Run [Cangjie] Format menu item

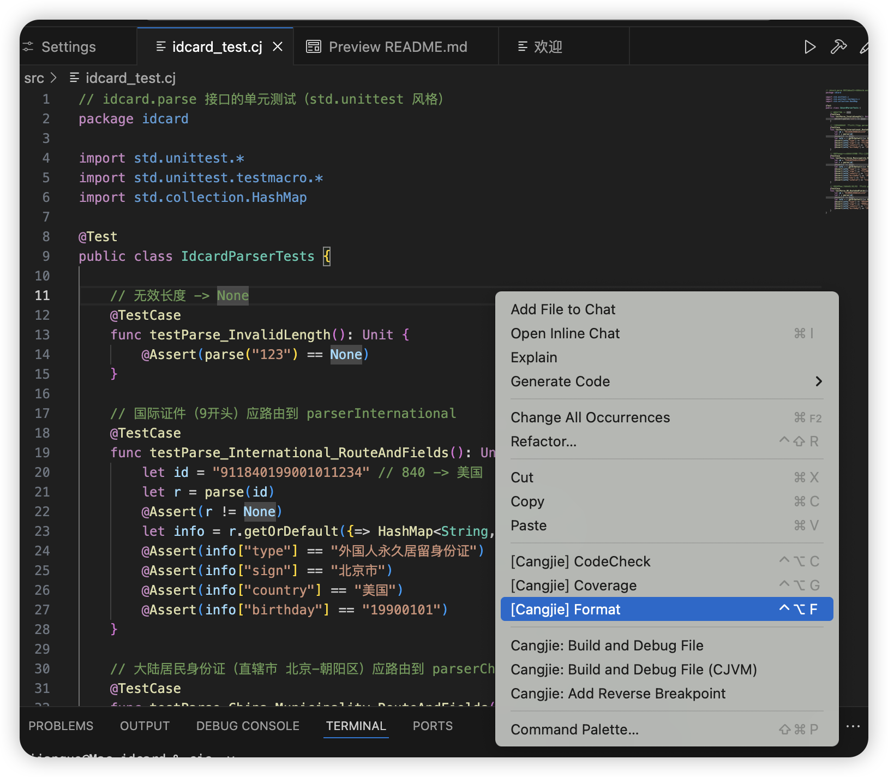coord(667,609)
